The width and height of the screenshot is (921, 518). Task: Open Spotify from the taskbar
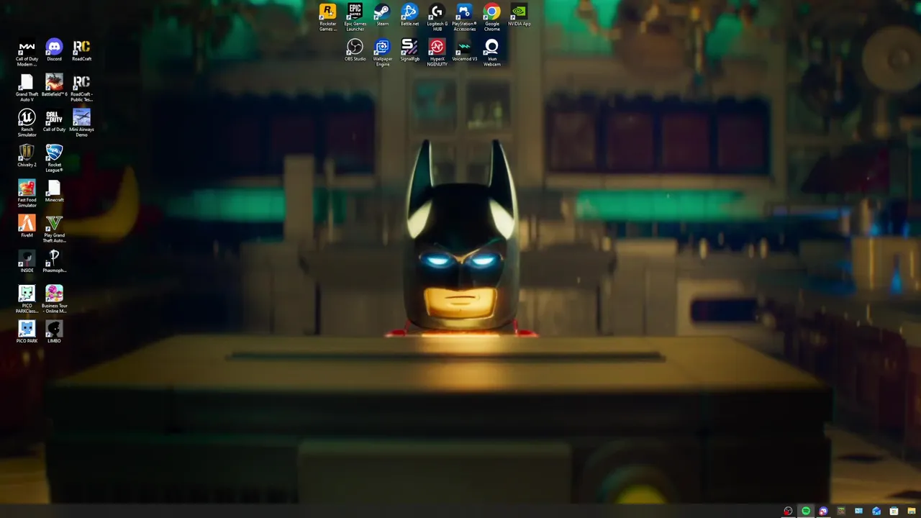click(806, 511)
